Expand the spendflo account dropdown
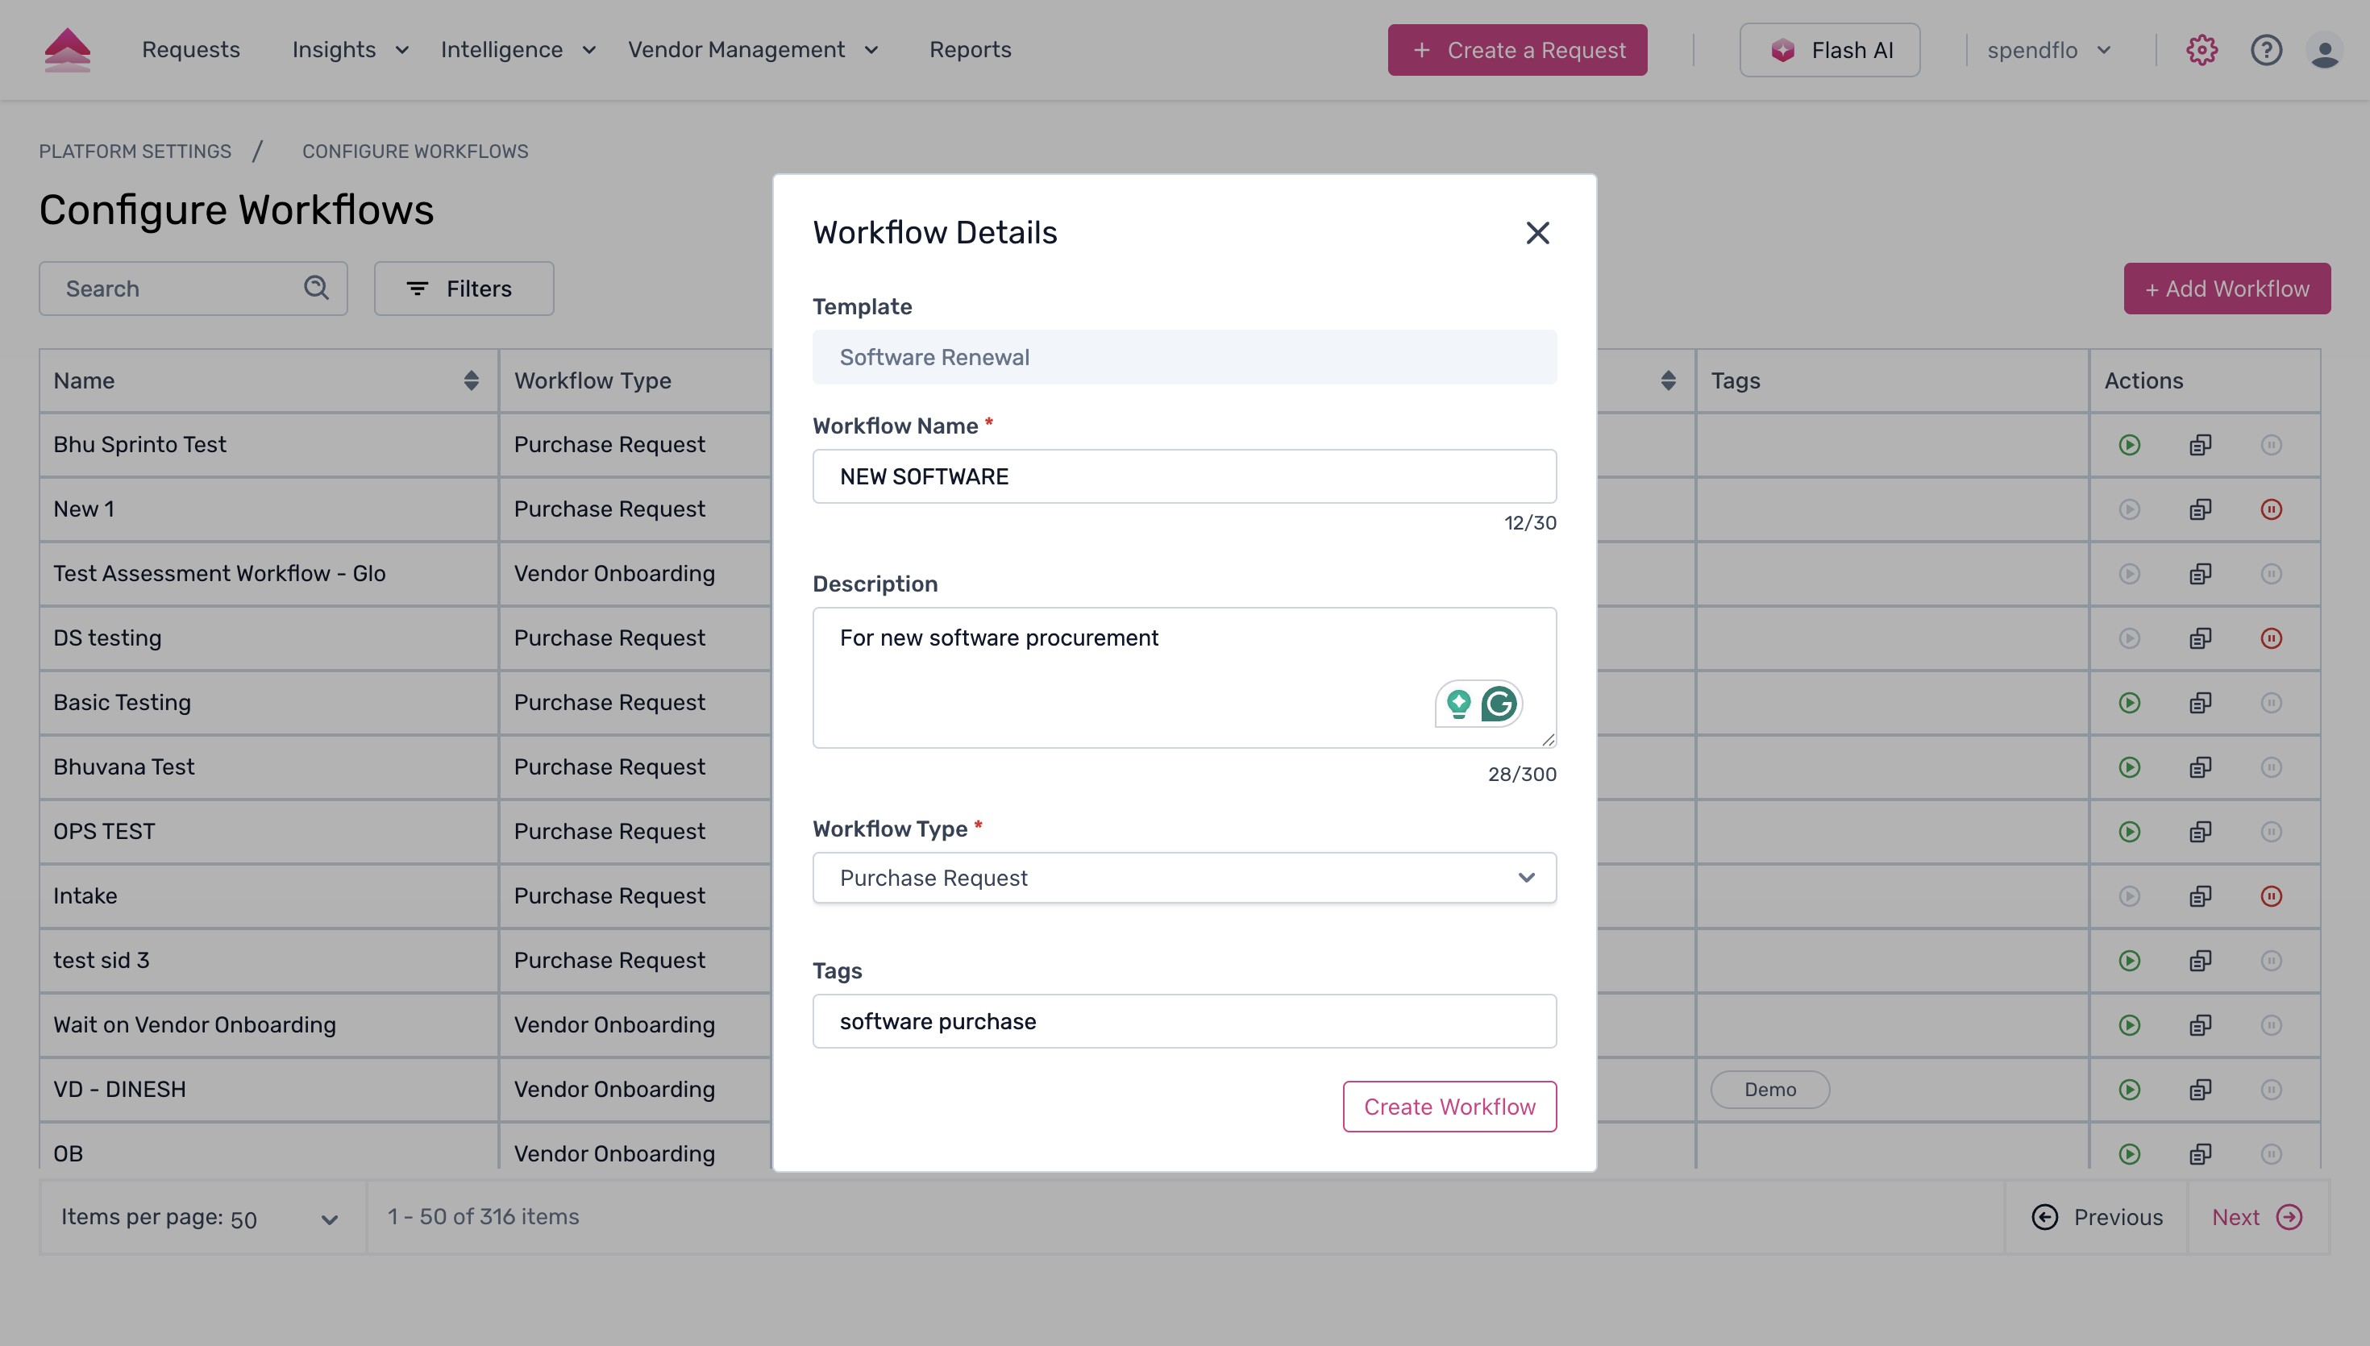 (2049, 50)
